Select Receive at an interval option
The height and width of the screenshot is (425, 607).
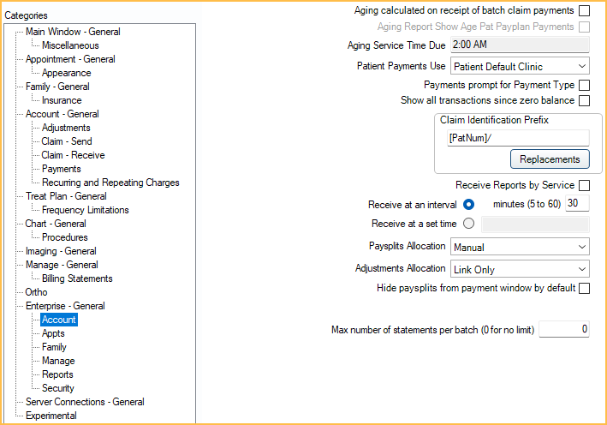[468, 204]
